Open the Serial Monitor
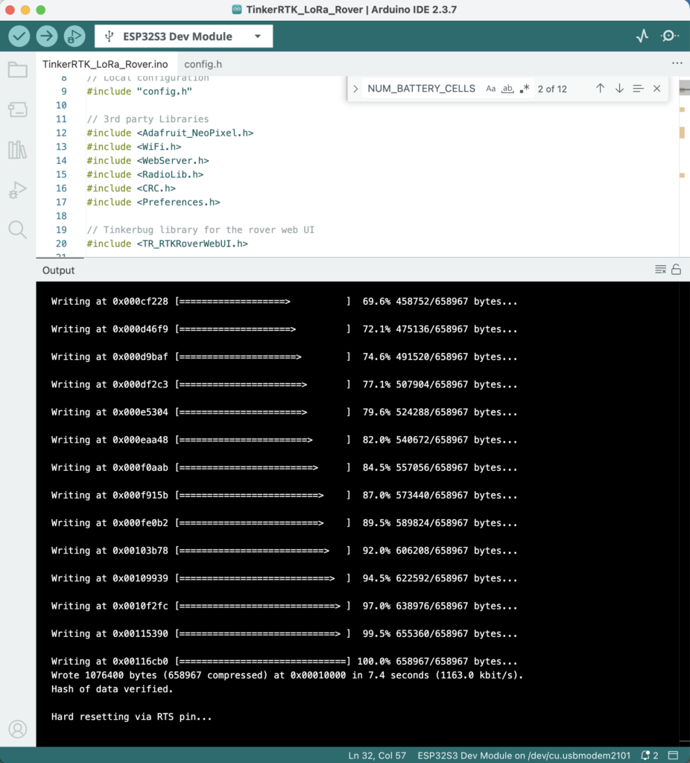Viewport: 690px width, 763px height. pos(669,36)
